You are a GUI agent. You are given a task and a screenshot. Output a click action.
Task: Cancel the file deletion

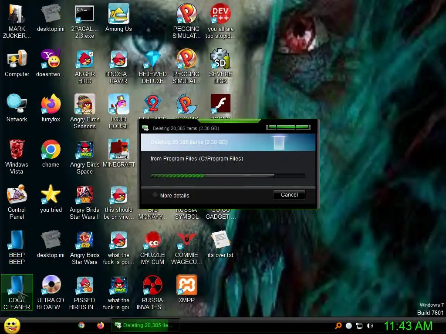pos(289,195)
